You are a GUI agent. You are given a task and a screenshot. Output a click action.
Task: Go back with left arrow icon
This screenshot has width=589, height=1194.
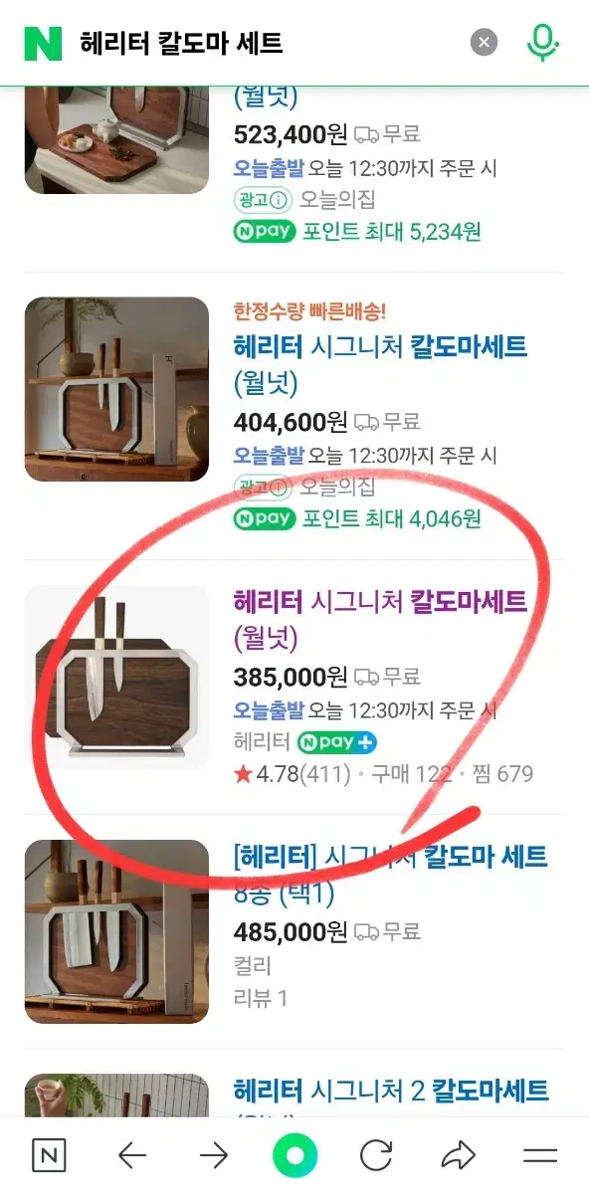tap(131, 1155)
